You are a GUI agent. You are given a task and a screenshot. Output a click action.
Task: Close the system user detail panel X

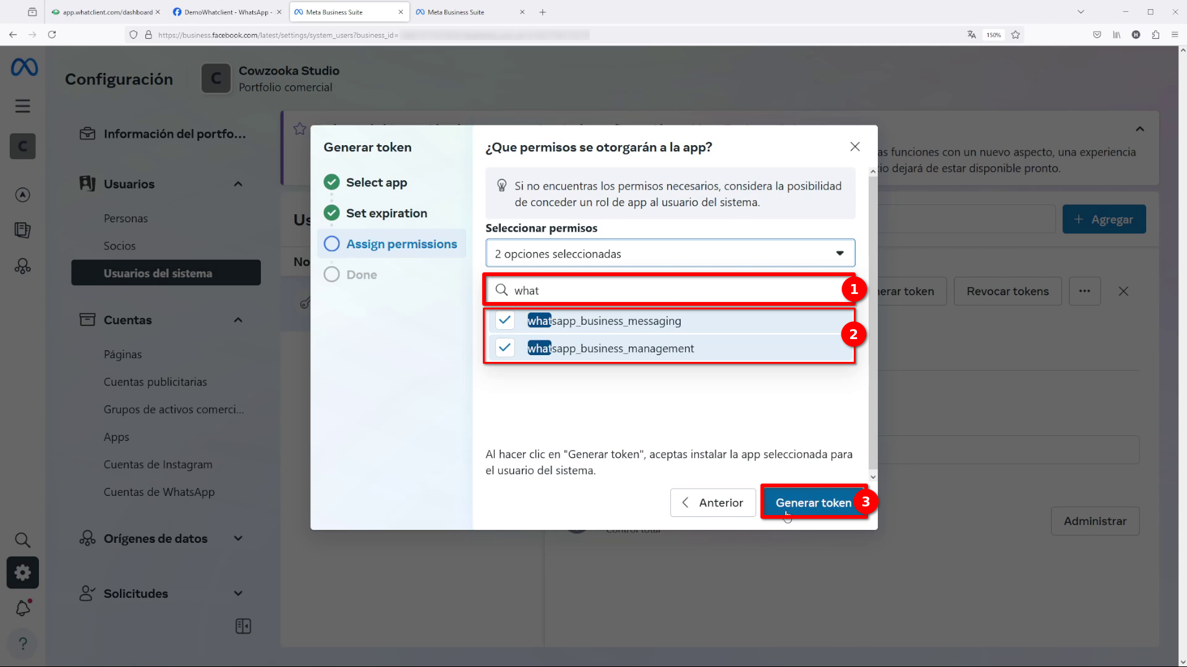(x=1123, y=291)
